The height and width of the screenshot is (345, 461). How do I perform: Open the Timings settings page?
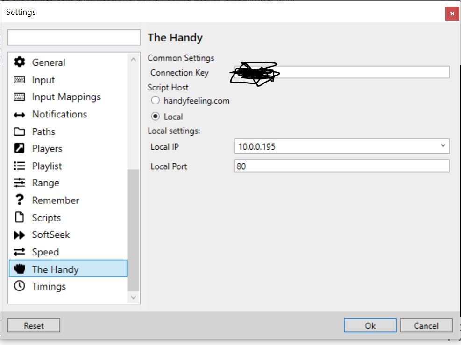(68, 286)
